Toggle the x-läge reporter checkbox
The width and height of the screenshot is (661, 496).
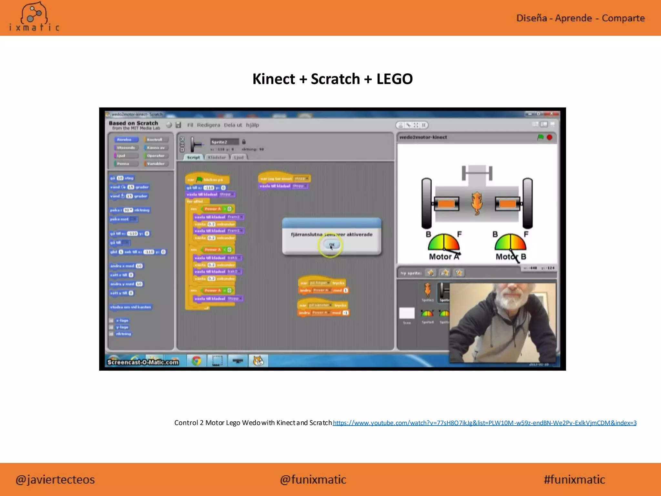click(x=111, y=320)
